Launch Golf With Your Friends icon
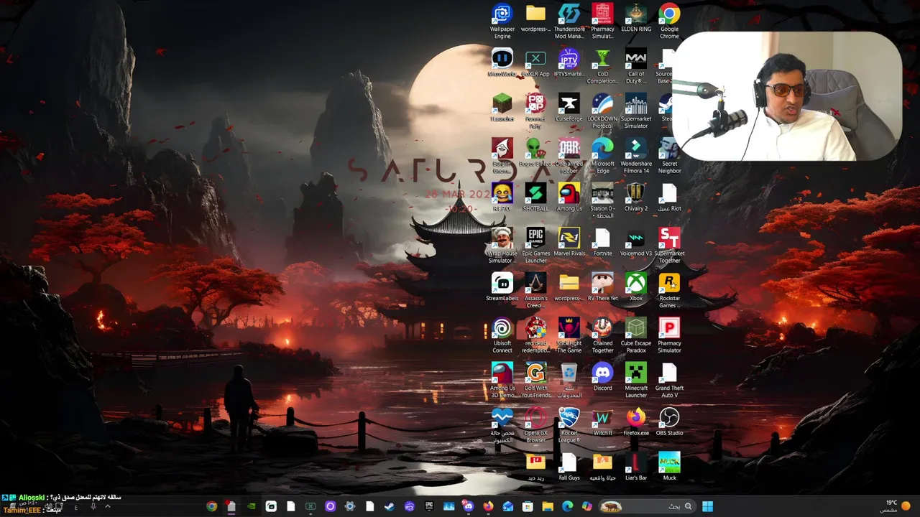The image size is (920, 517). [535, 381]
